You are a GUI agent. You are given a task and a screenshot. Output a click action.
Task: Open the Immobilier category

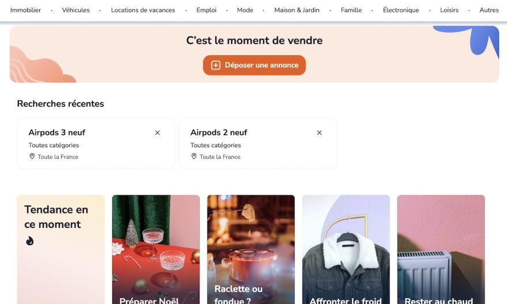25,10
